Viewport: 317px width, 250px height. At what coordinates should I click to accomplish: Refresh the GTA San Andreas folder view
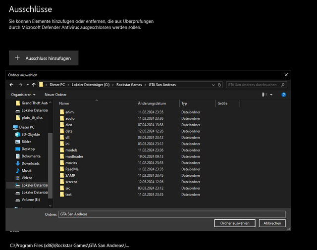219,85
